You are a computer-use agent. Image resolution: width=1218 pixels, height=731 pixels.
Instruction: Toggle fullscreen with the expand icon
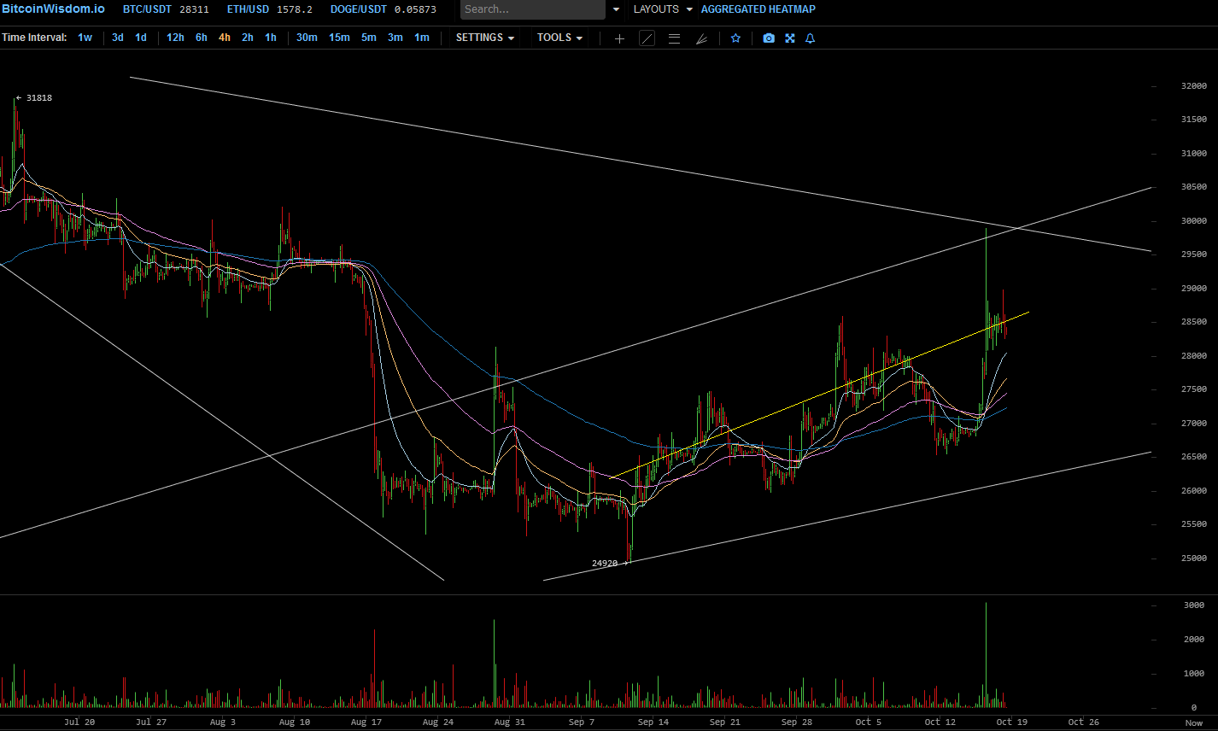790,38
